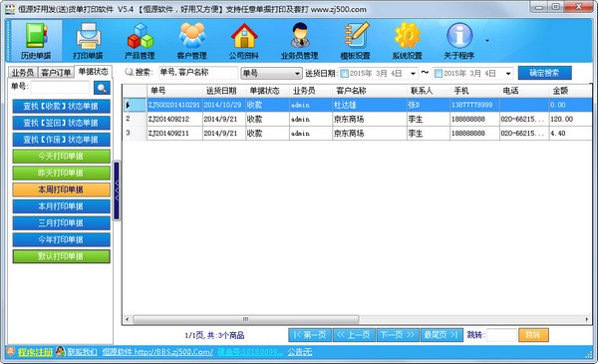This screenshot has width=598, height=364.
Task: Open 程序注册 link in status bar
Action: pyautogui.click(x=35, y=352)
